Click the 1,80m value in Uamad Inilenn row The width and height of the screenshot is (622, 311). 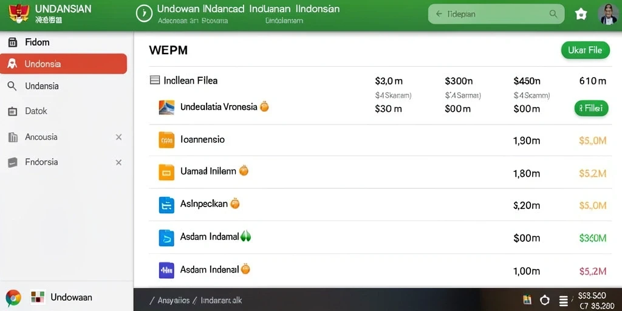click(527, 173)
